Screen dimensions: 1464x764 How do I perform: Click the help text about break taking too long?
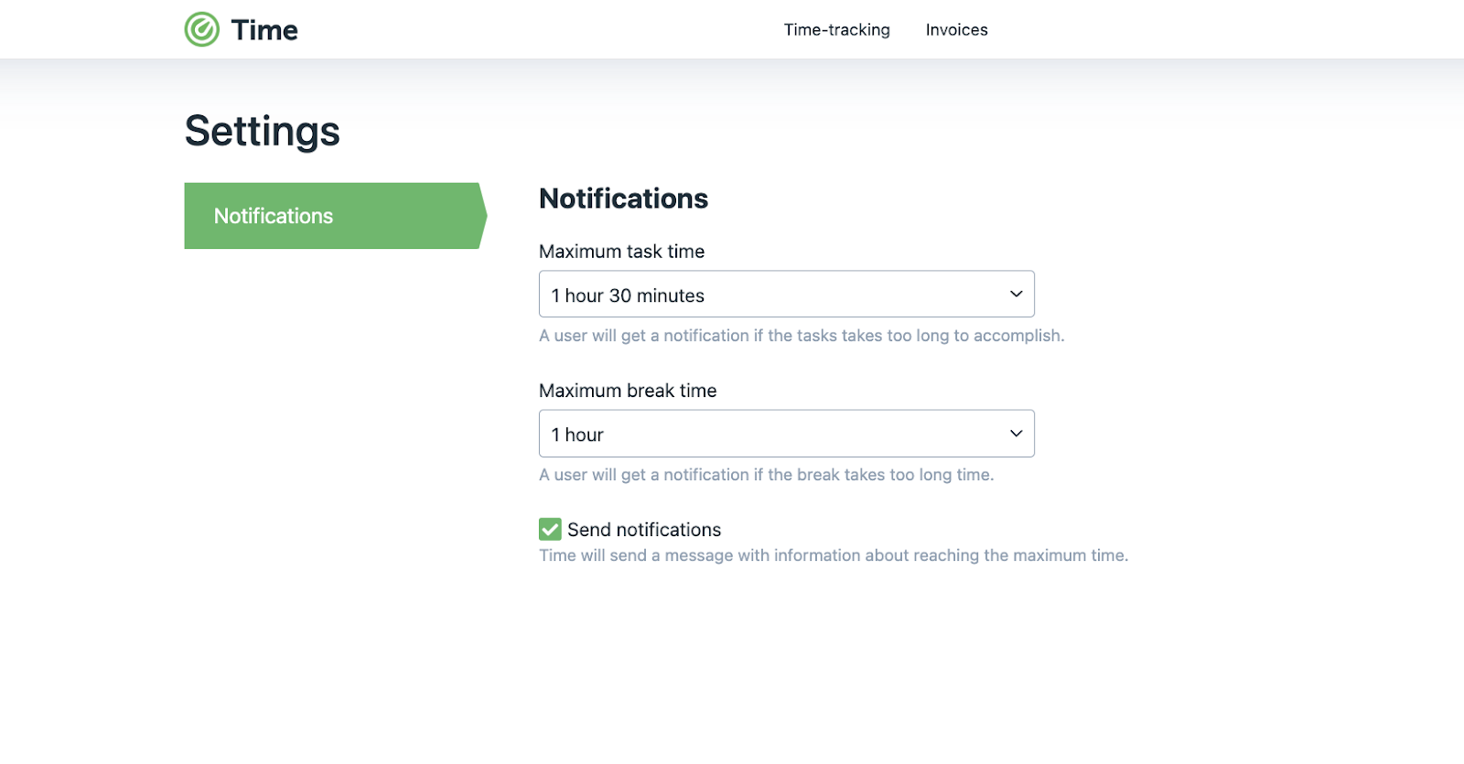point(766,475)
